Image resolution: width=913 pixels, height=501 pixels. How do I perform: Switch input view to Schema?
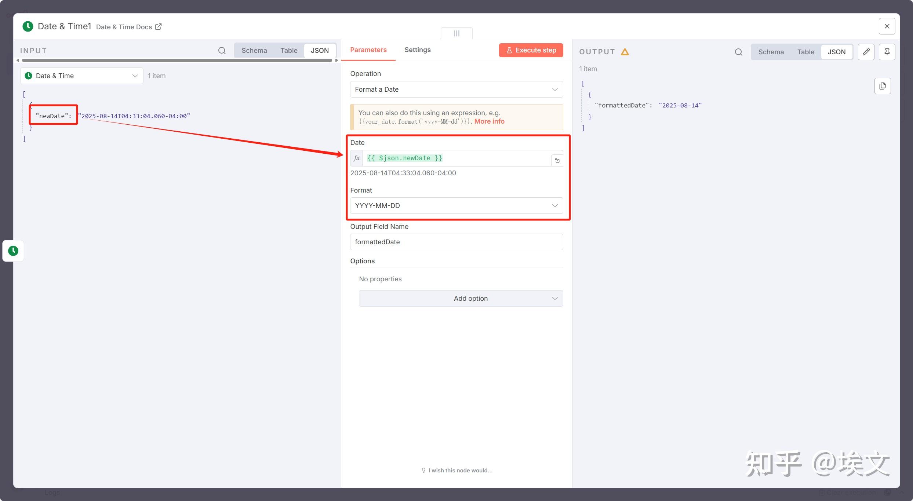click(254, 51)
